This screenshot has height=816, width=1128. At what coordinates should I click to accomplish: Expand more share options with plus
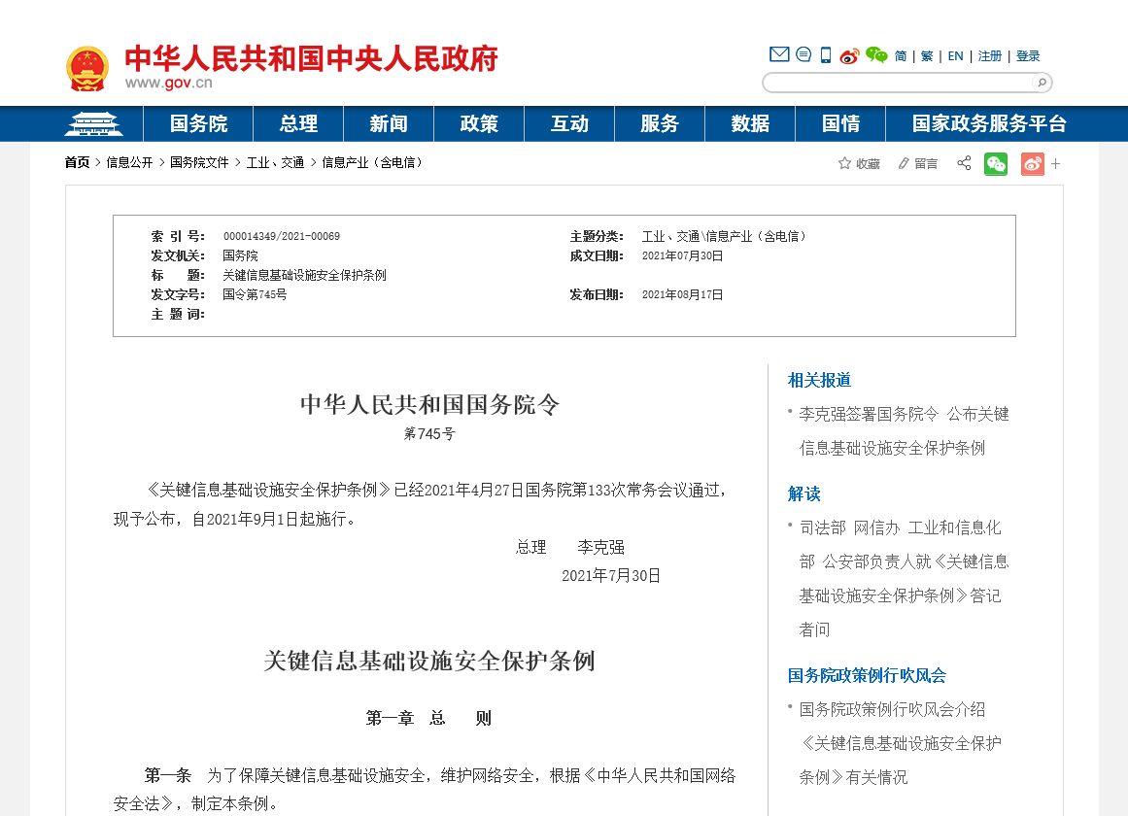point(1056,164)
